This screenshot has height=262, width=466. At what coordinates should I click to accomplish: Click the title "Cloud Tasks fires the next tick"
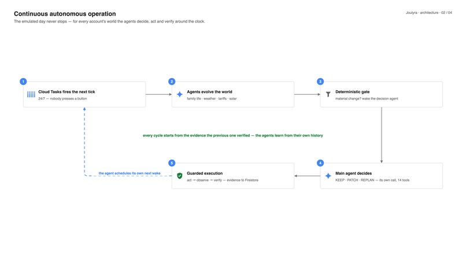tap(66, 91)
